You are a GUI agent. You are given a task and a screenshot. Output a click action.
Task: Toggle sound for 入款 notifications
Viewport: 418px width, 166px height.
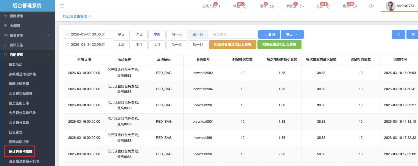(x=329, y=6)
